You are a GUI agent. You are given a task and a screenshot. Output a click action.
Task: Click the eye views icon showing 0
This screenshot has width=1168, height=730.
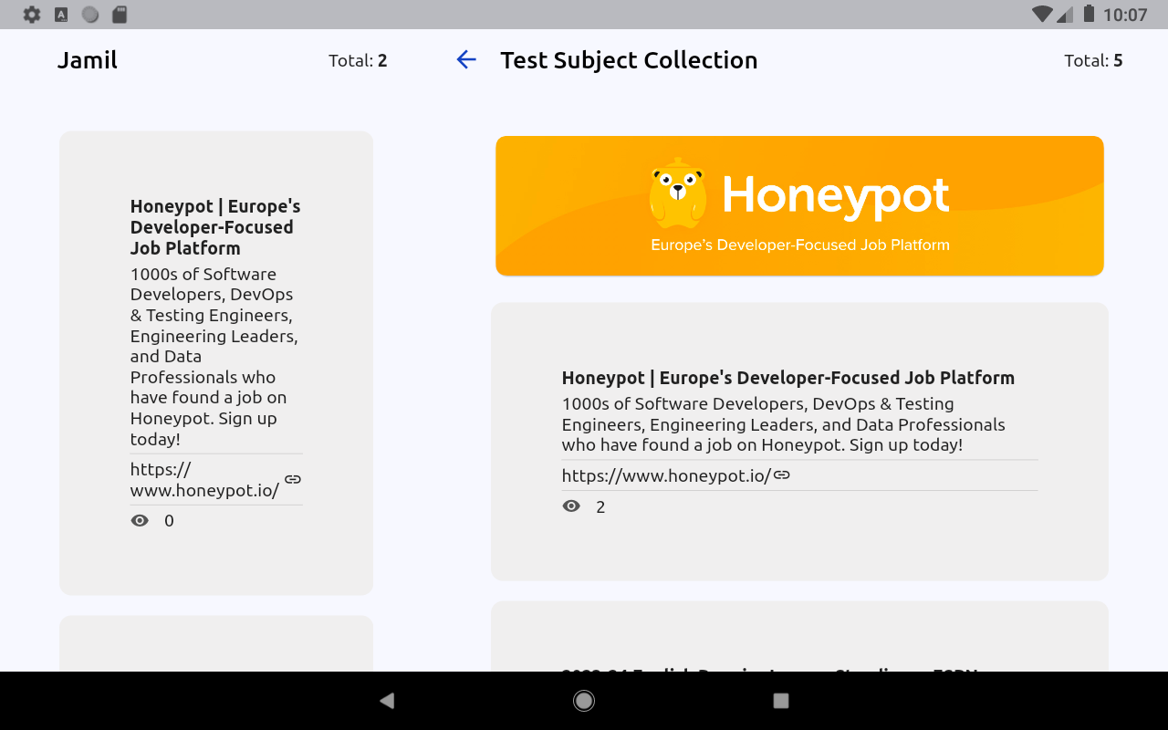point(140,521)
